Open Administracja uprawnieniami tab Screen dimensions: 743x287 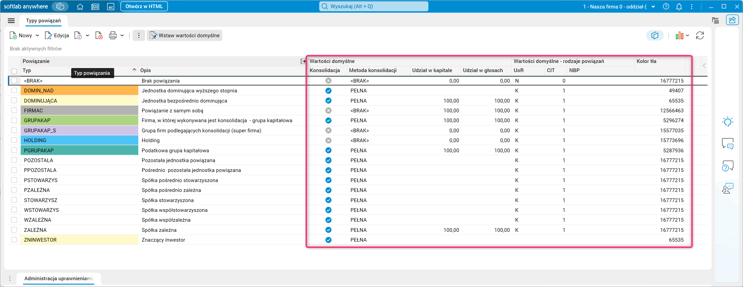tap(58, 279)
